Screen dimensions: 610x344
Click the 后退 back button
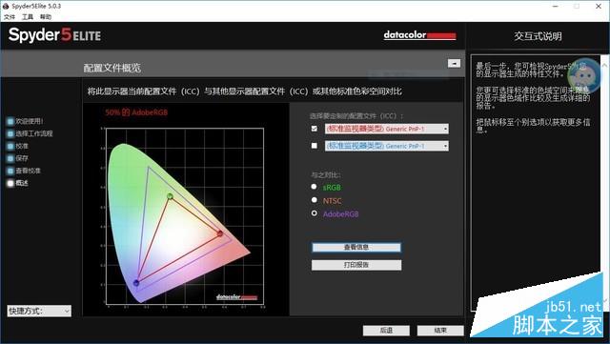point(386,331)
